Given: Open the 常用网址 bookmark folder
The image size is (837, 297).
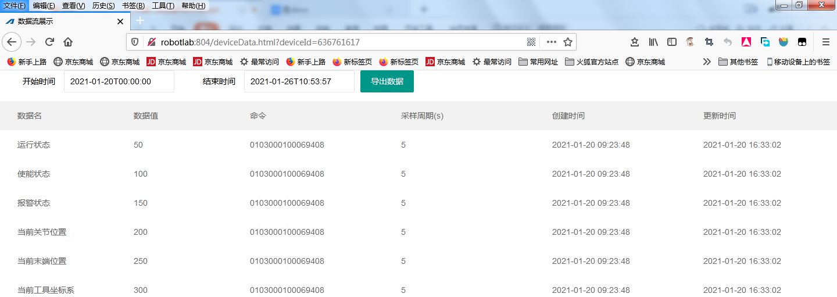Looking at the screenshot, I should pyautogui.click(x=538, y=62).
